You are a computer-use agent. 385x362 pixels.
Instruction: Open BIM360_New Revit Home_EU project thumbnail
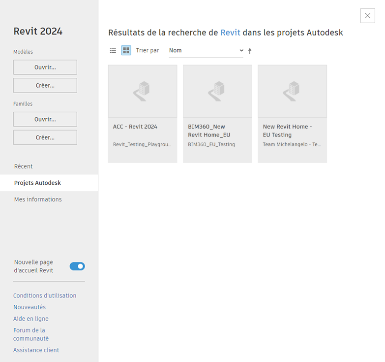coord(217,91)
